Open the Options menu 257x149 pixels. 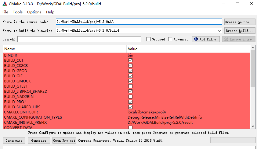34,12
